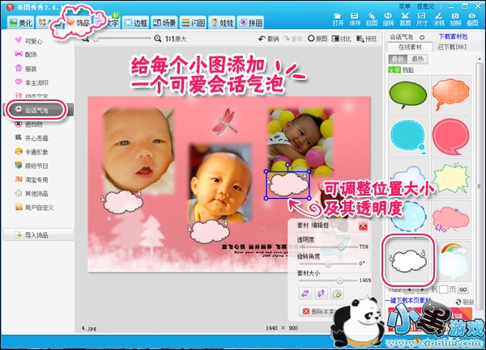486x350 pixels.
Task: Select the 最热 hottest filter
Action: (x=417, y=59)
